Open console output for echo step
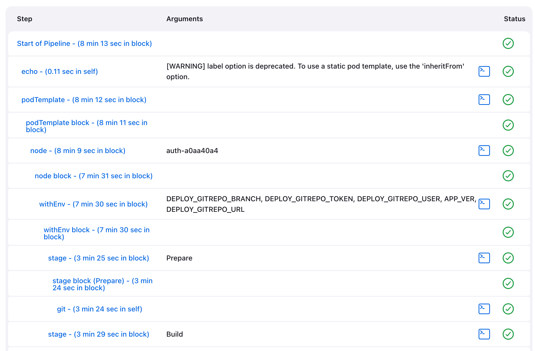535x351 pixels. click(x=484, y=71)
